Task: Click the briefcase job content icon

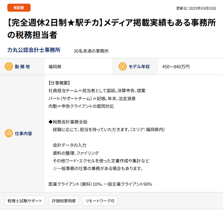Action: [x=9, y=133]
